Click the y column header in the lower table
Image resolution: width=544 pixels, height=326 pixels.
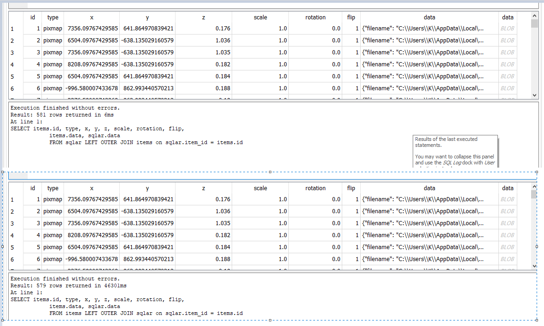[x=147, y=188]
